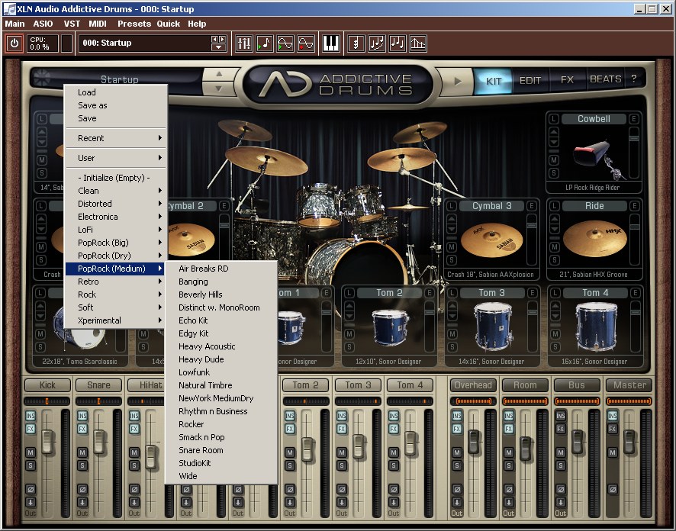Open the Presets menu in menu bar
The image size is (676, 531).
[x=134, y=24]
